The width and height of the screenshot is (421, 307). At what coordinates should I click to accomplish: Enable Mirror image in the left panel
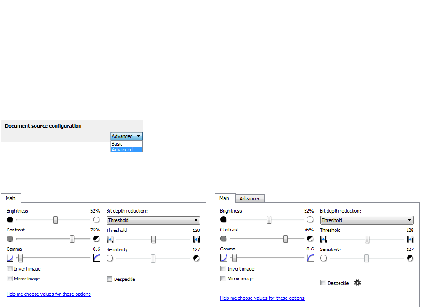point(9,279)
